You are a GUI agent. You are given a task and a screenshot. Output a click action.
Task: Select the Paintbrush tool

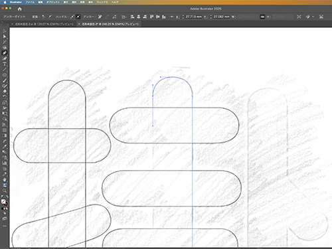(5, 80)
